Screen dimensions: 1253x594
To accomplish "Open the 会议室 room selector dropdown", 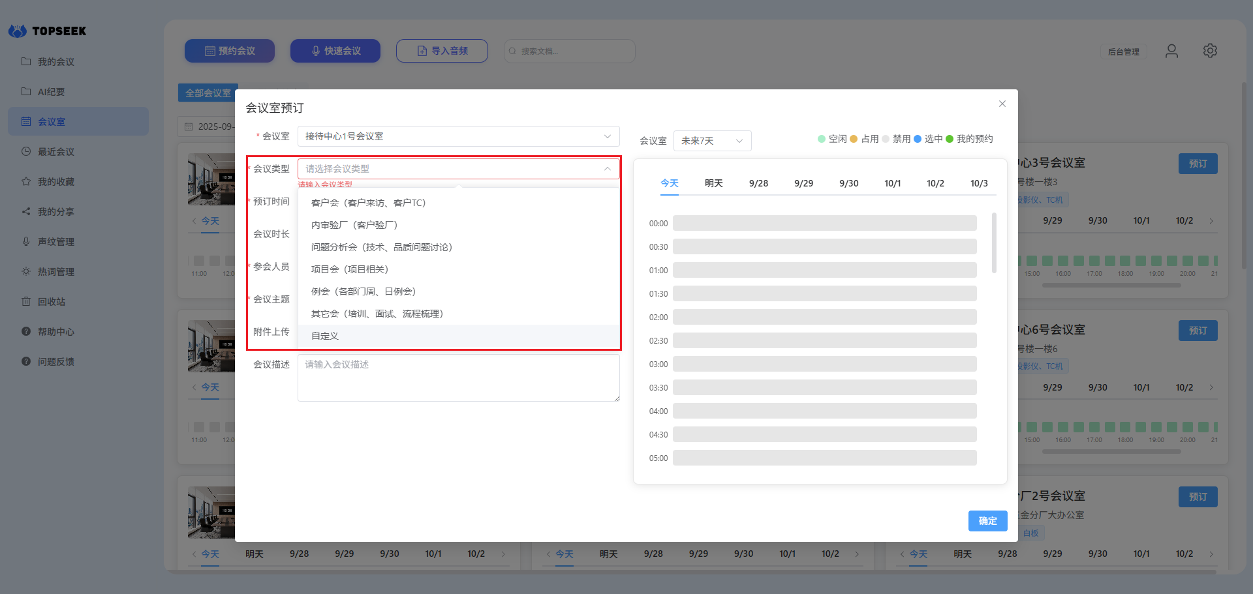I will point(458,136).
